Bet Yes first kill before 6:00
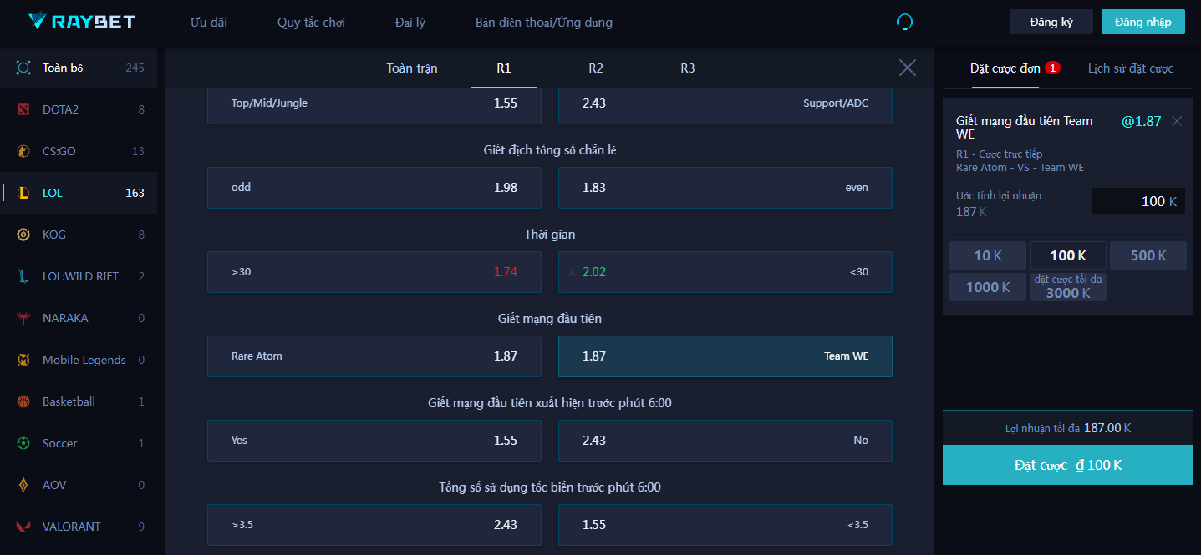The width and height of the screenshot is (1201, 555). (x=374, y=441)
